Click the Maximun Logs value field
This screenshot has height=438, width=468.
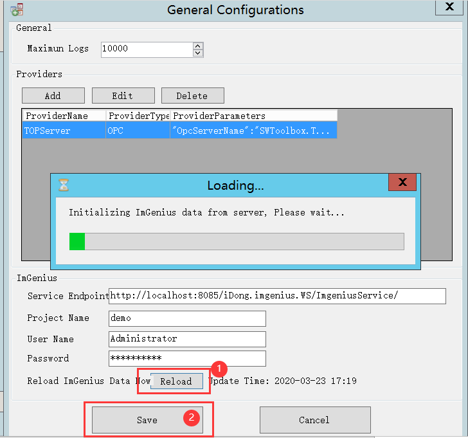point(147,49)
